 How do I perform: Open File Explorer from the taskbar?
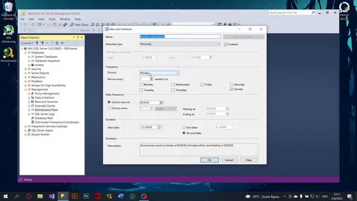click(x=40, y=196)
